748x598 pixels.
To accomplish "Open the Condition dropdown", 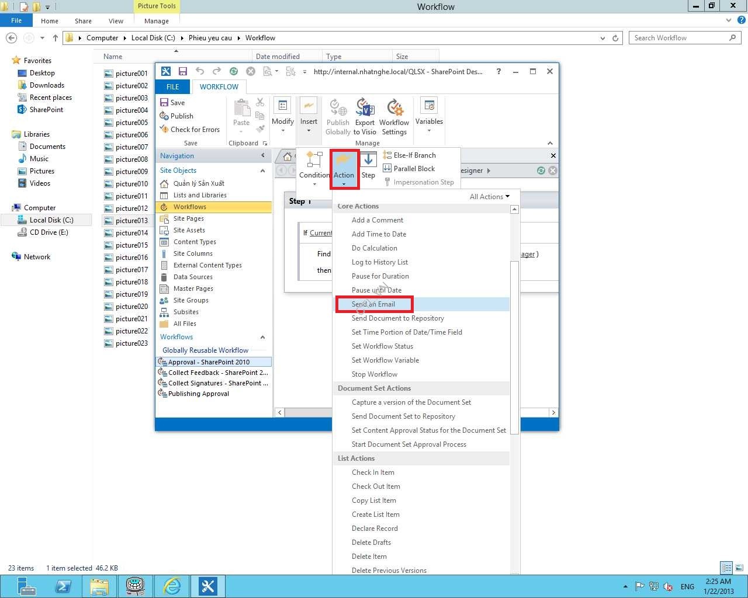I will click(x=314, y=166).
